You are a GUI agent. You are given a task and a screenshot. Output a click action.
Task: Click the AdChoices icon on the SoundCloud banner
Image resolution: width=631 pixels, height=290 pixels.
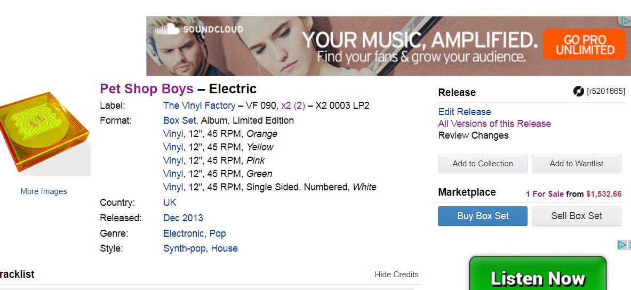coord(624,21)
